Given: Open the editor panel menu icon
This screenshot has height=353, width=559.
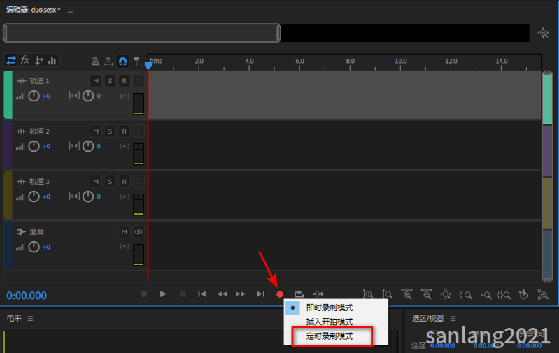Looking at the screenshot, I should [x=70, y=10].
